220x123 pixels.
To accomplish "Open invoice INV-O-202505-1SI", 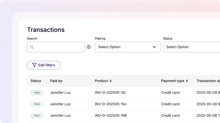I will [110, 92].
